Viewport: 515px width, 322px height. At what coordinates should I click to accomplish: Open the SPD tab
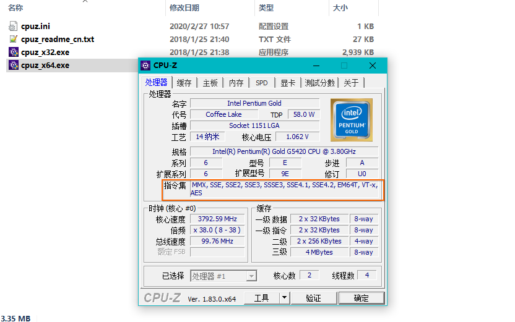(x=262, y=83)
